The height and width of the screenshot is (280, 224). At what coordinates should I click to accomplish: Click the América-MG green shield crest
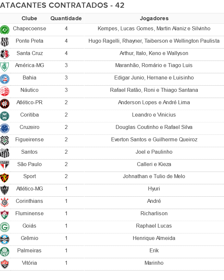[5, 67]
